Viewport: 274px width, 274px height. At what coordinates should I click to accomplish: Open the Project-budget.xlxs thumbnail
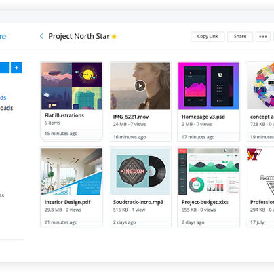point(208,172)
